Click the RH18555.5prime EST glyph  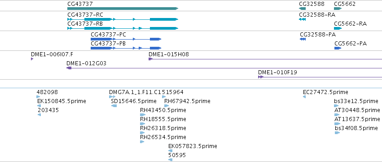142,124
